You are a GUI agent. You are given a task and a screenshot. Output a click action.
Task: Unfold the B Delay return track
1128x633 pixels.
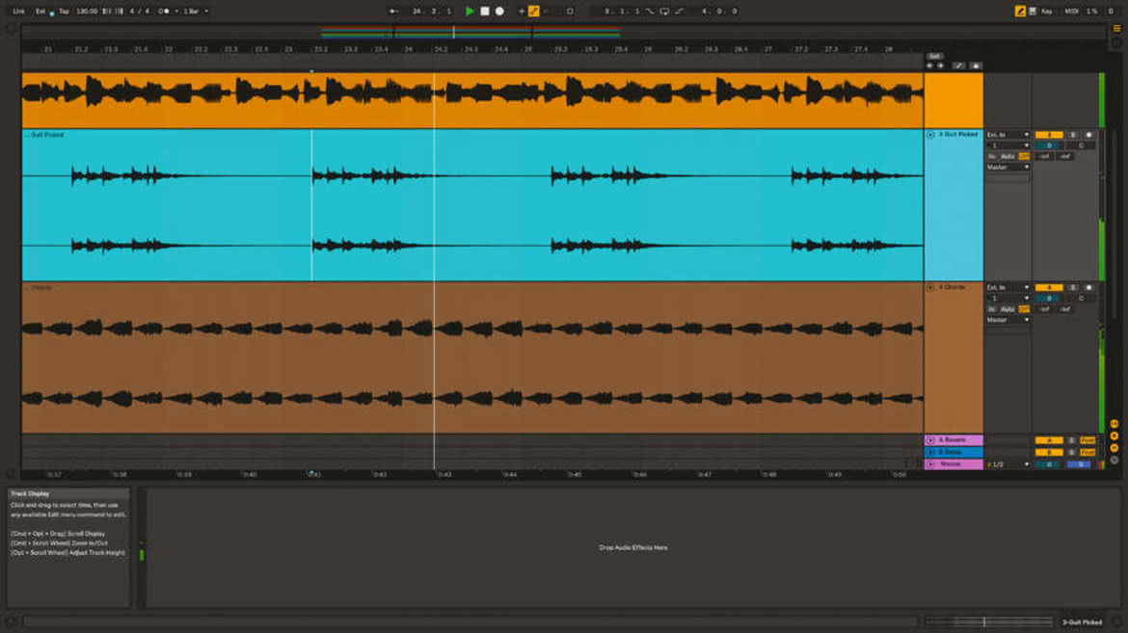pyautogui.click(x=930, y=453)
